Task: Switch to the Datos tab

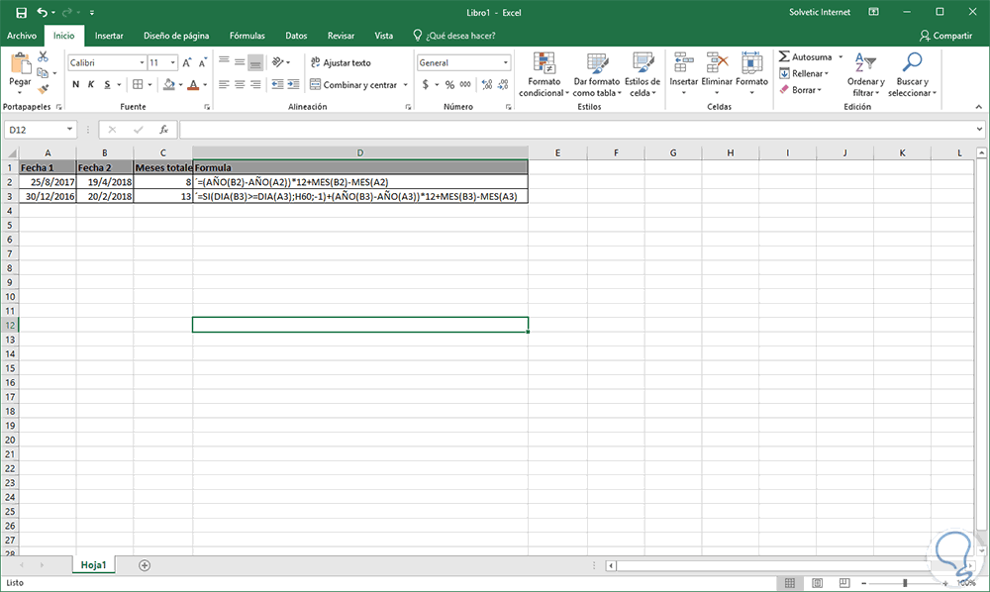Action: [x=296, y=36]
